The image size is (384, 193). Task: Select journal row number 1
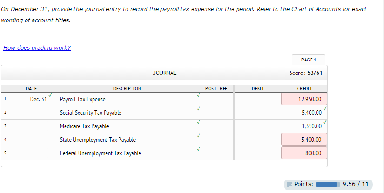(x=5, y=99)
